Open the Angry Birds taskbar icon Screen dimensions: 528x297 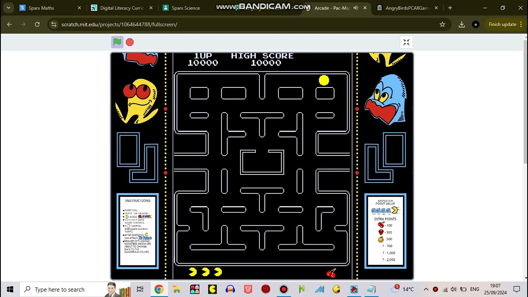point(354,289)
